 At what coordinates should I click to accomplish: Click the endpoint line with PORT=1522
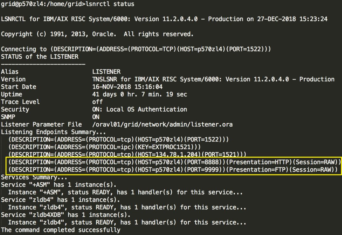[118, 140]
